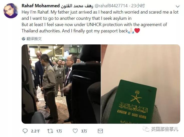Click the tweet text mentioning UNHCR protection

pos(94,25)
